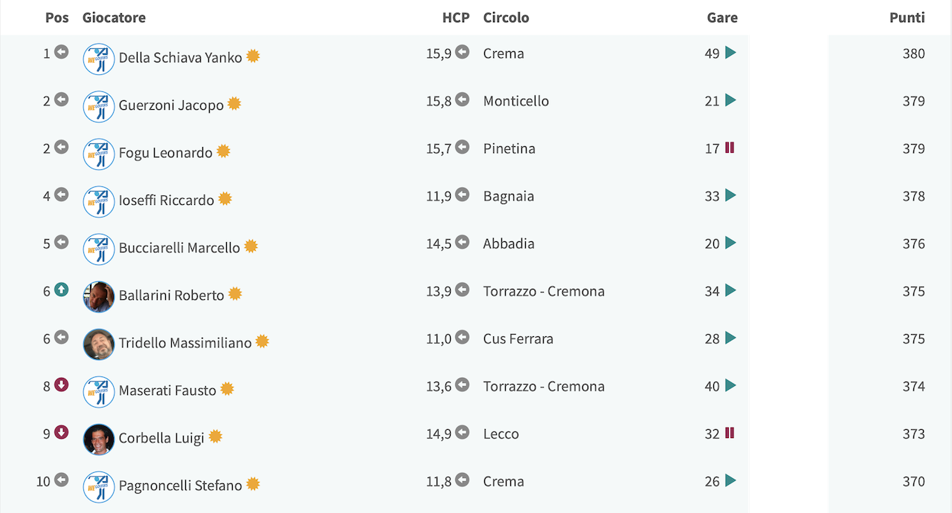Screen dimensions: 952x513
Task: Click the pause icon beside Fogu Leonardo's 17 gare
Action: (730, 148)
